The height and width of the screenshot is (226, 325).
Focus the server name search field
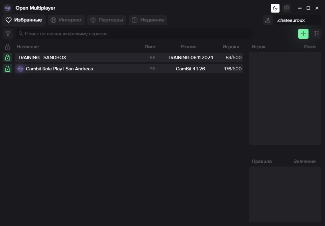134,34
